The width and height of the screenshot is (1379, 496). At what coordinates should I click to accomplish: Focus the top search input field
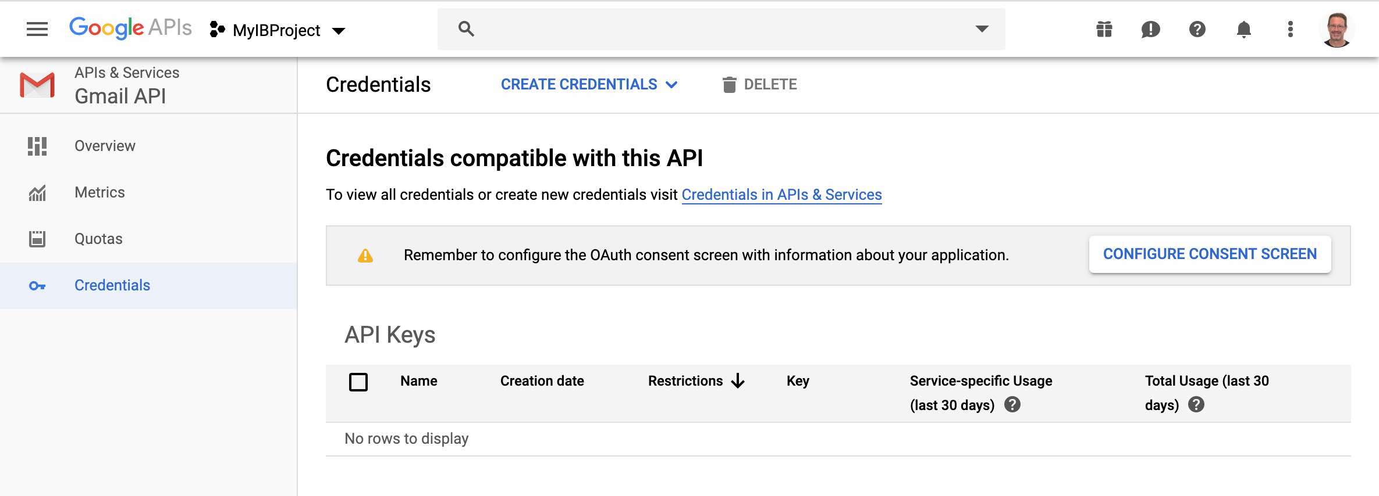tap(721, 29)
